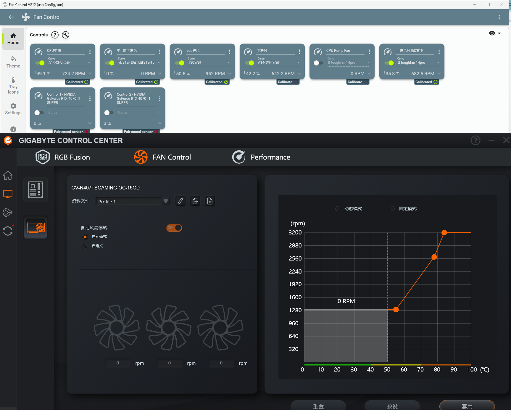Open three-dot menu on CPU中间 card
The width and height of the screenshot is (511, 410).
tap(90, 52)
